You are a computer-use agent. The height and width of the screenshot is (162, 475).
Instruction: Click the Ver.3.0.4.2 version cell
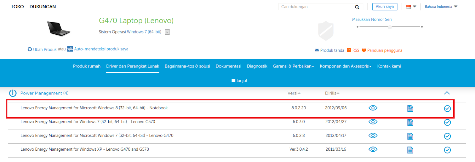[x=299, y=149]
